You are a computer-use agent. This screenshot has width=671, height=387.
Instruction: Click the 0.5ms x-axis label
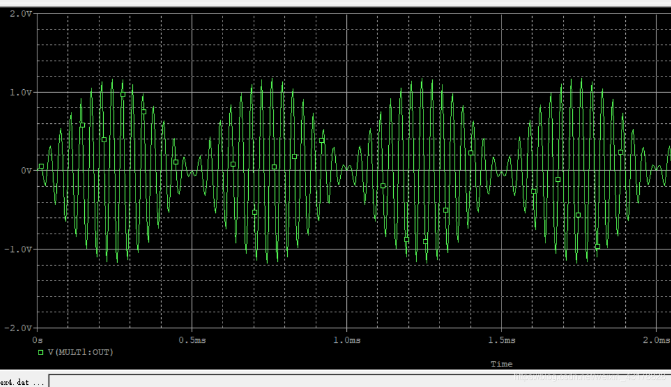[192, 340]
